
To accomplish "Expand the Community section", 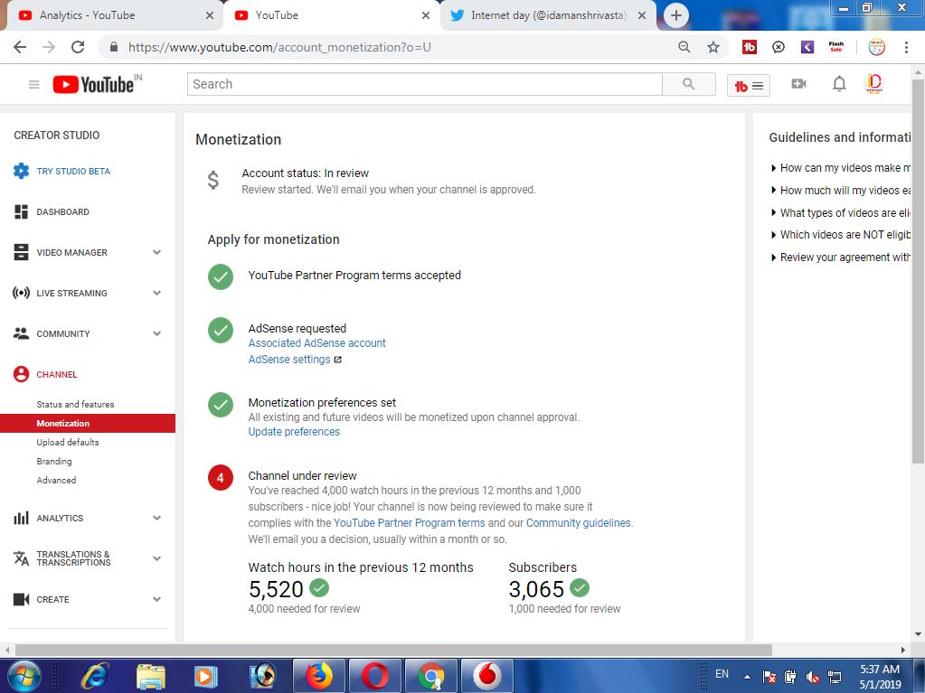I will 157,333.
